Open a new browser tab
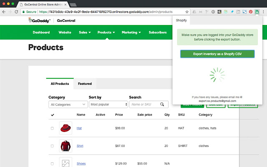This screenshot has height=167, width=267. coord(73,5)
